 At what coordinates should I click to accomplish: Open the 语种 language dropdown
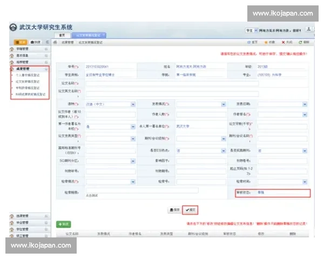(x=132, y=104)
